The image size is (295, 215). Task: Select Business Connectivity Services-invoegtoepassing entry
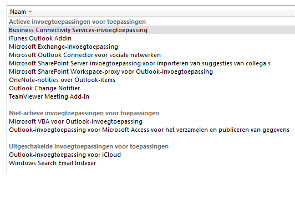[151, 30]
